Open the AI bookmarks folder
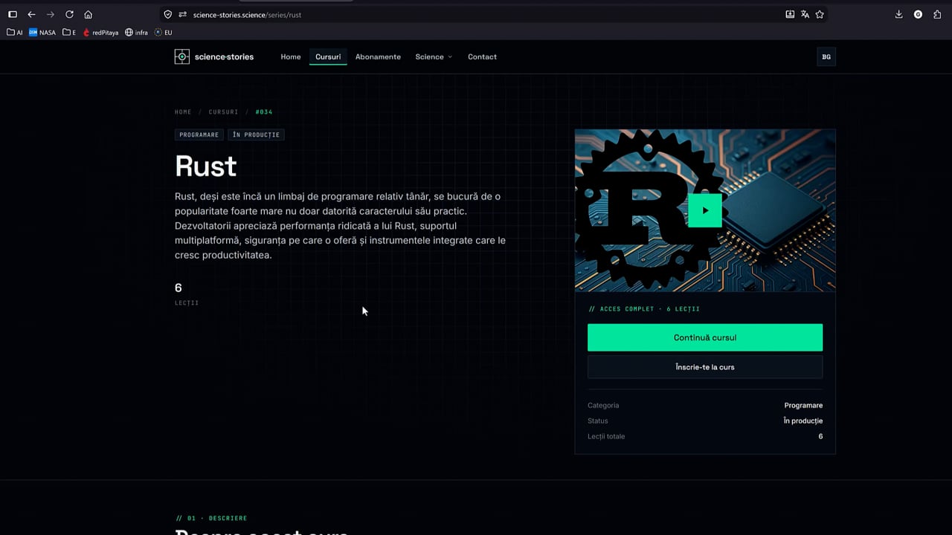Image resolution: width=952 pixels, height=535 pixels. pos(15,33)
